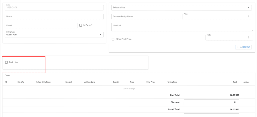Click the plus icon on Add to Cart
This screenshot has width=257, height=117.
click(x=238, y=47)
